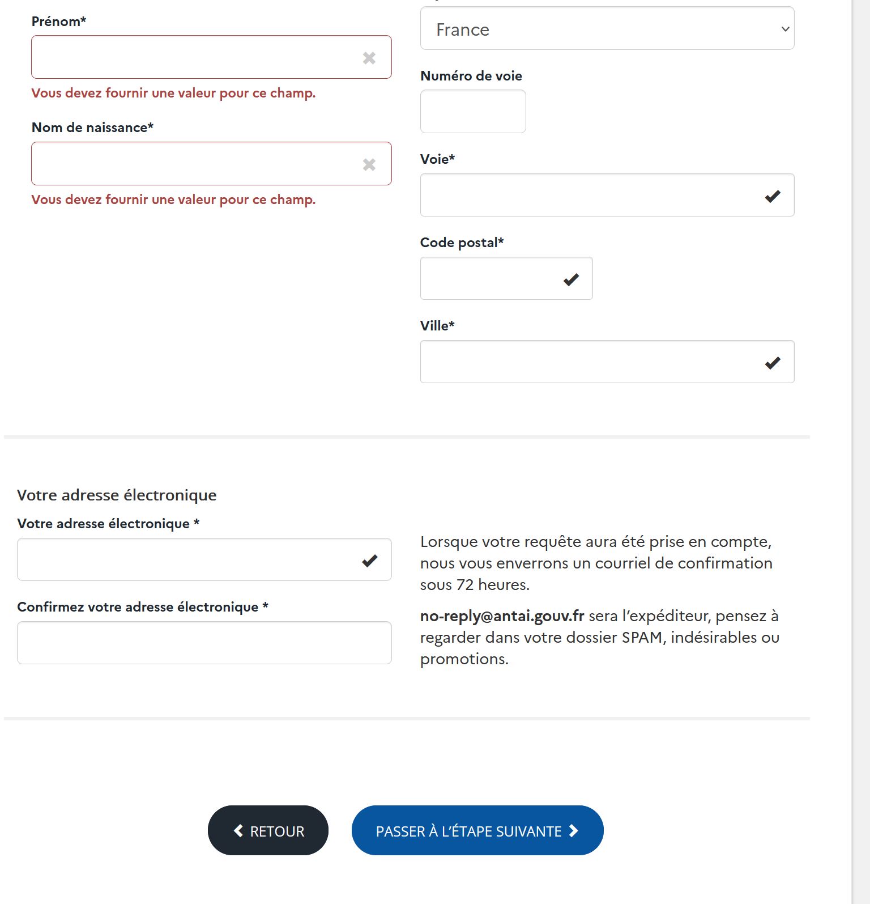Click the checkmark icon in Ville field

pyautogui.click(x=773, y=363)
